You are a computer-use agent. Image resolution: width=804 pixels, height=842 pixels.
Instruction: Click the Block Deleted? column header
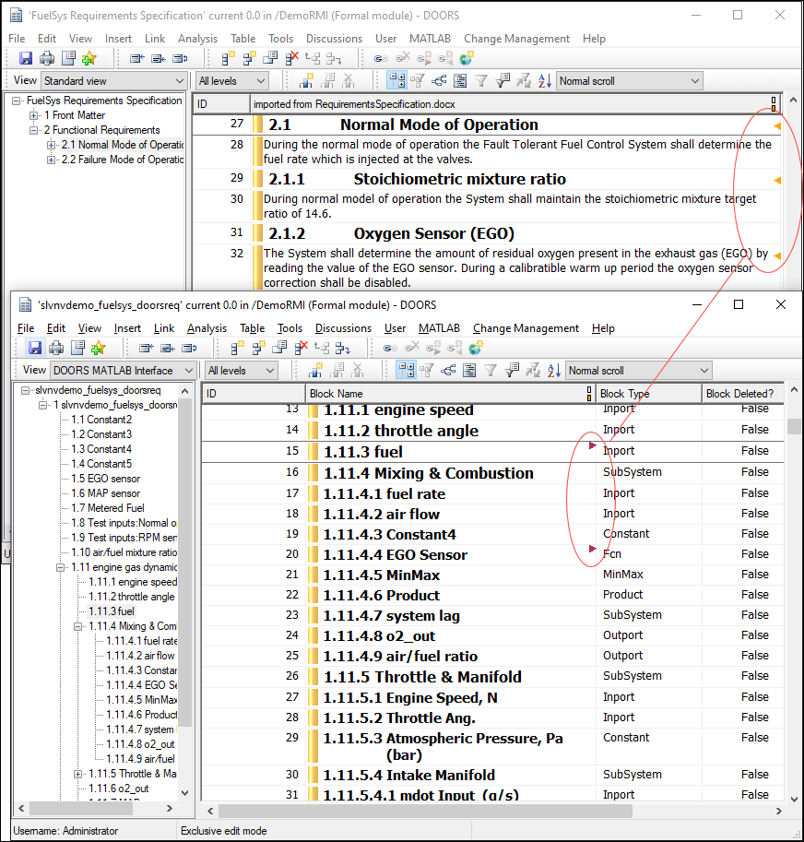coord(742,394)
